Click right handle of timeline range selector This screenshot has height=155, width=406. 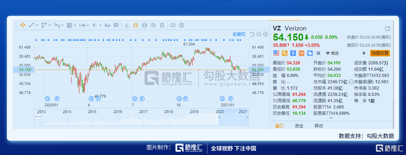click(247, 117)
